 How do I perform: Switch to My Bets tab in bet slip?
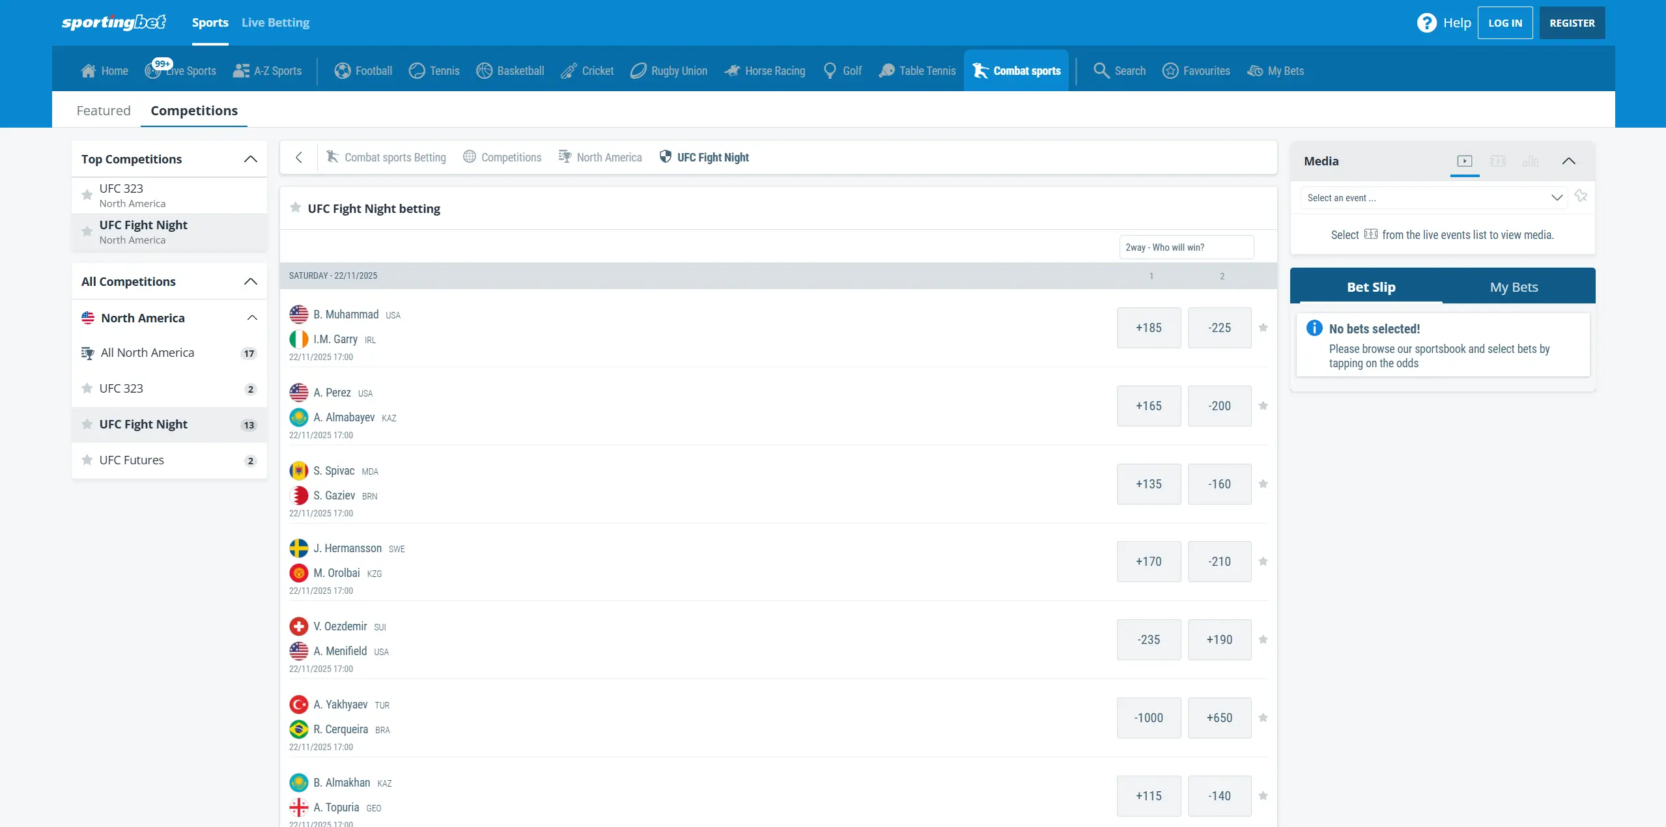(x=1514, y=287)
